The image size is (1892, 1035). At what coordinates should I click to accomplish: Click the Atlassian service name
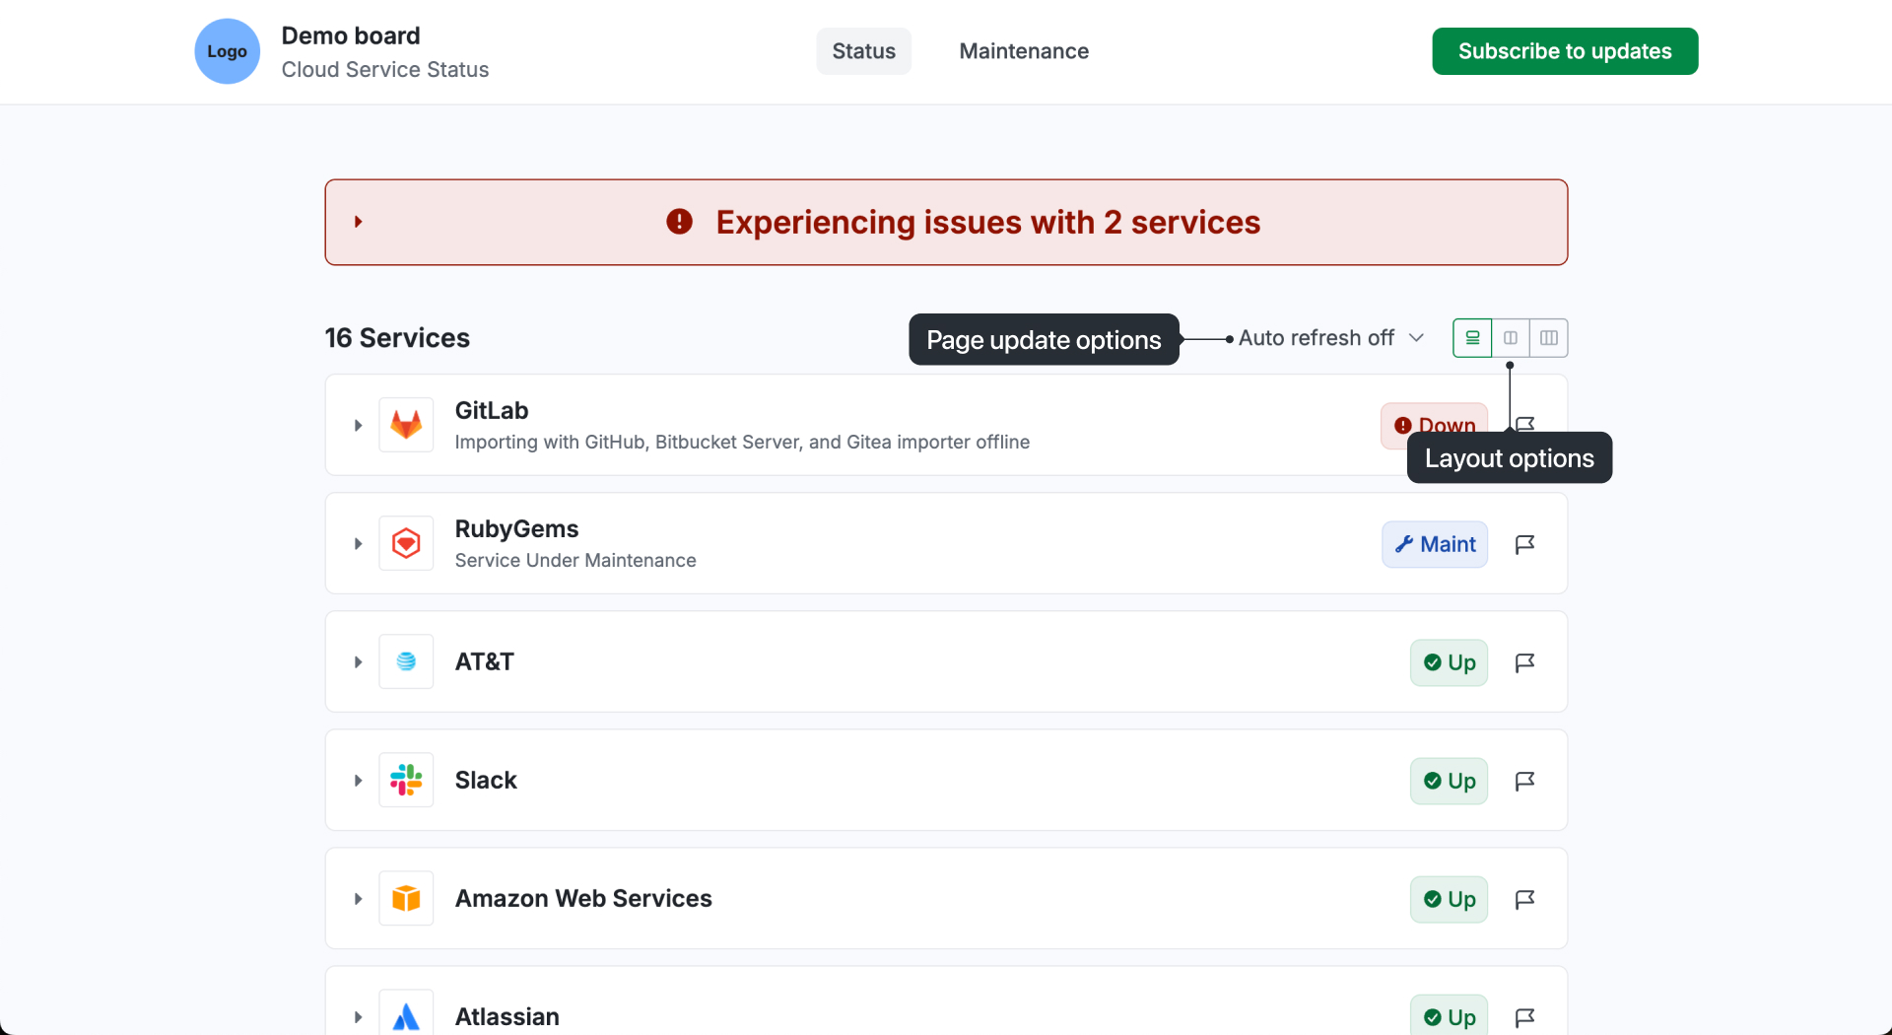[x=507, y=1016]
